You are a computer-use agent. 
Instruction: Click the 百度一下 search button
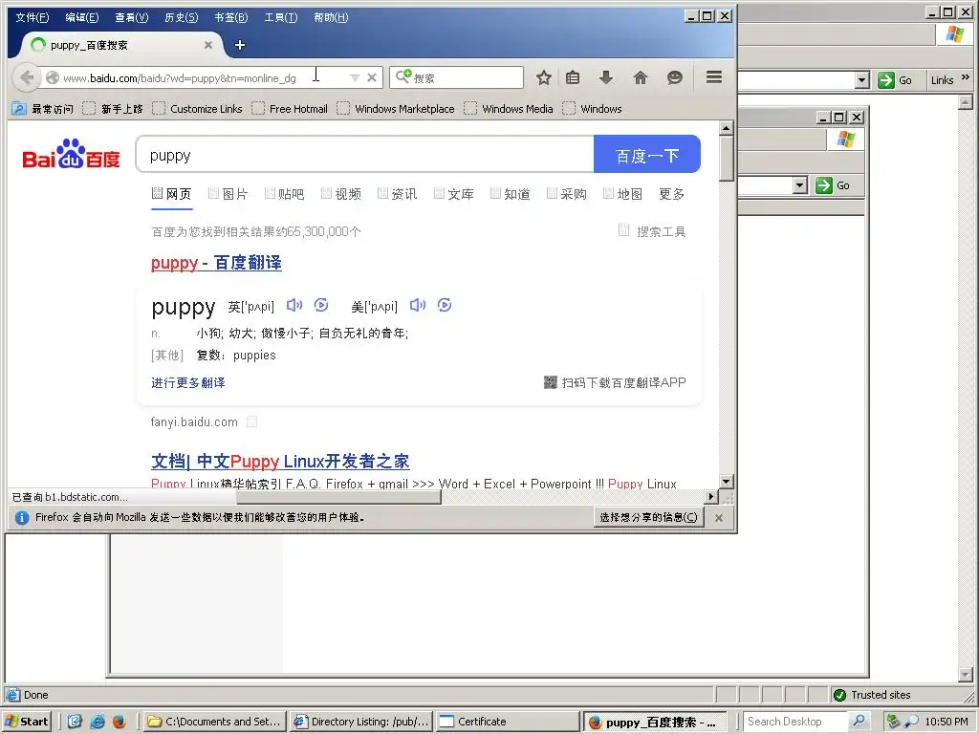(647, 154)
